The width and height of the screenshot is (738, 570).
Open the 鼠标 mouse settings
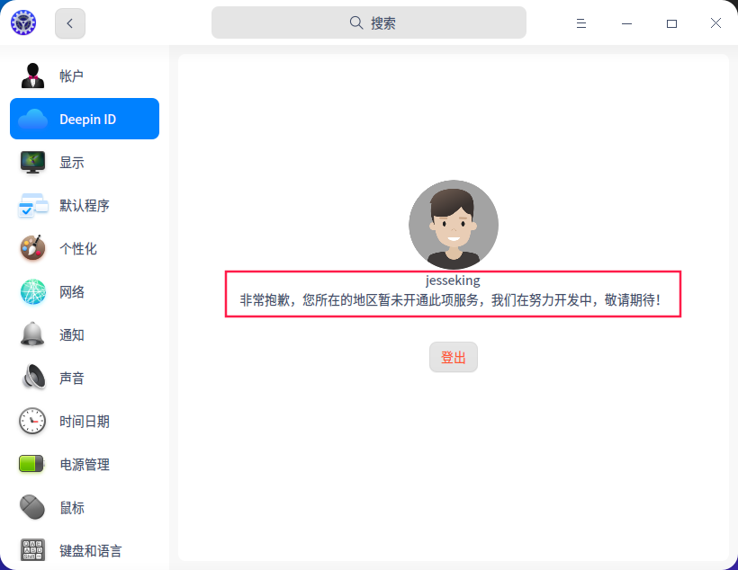85,507
